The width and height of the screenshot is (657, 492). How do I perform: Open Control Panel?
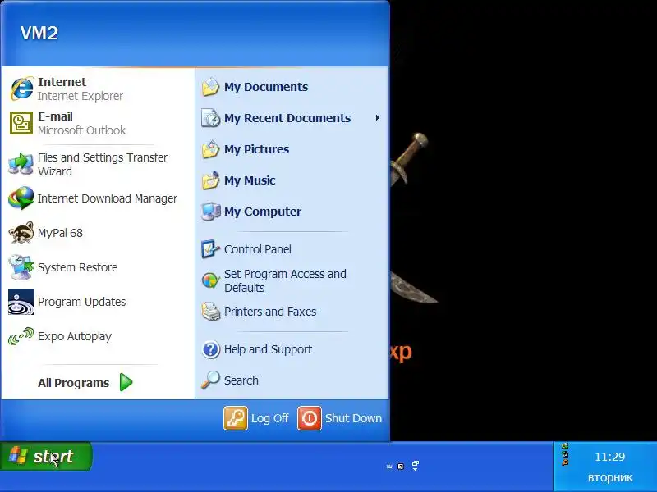(292, 249)
